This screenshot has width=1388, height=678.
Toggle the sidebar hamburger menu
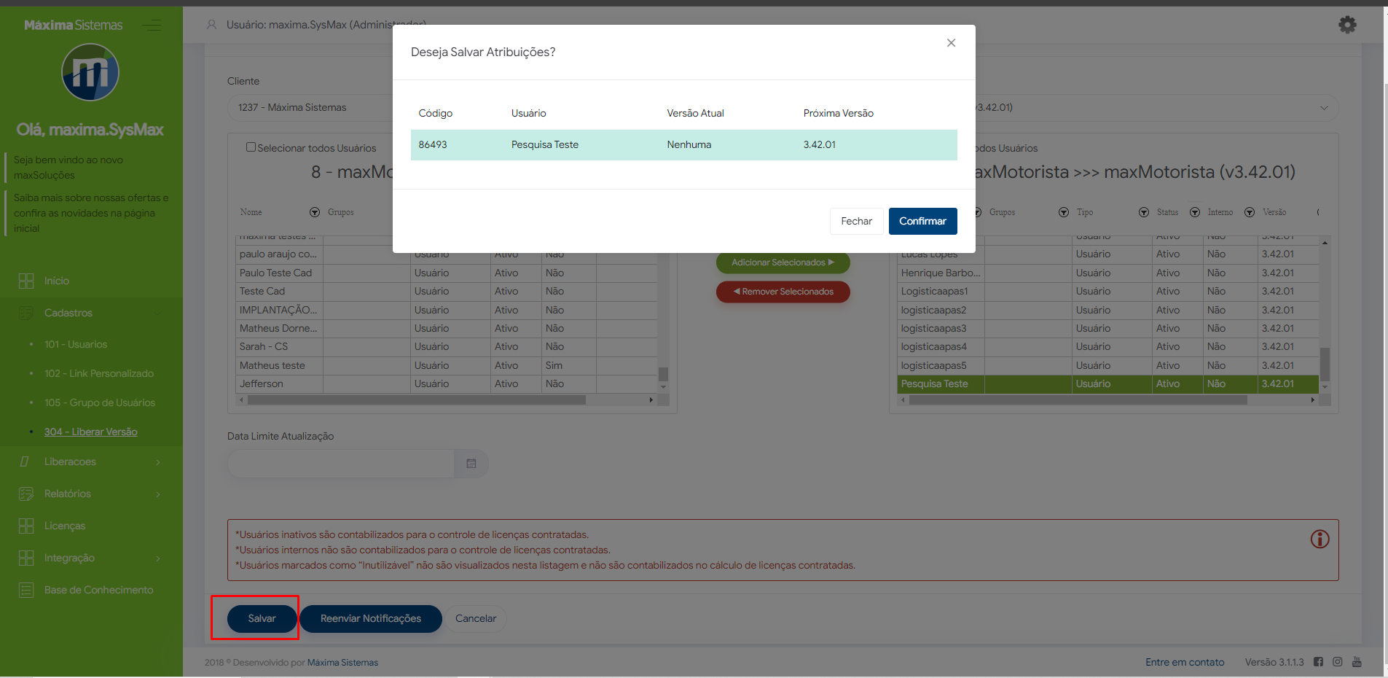[152, 26]
